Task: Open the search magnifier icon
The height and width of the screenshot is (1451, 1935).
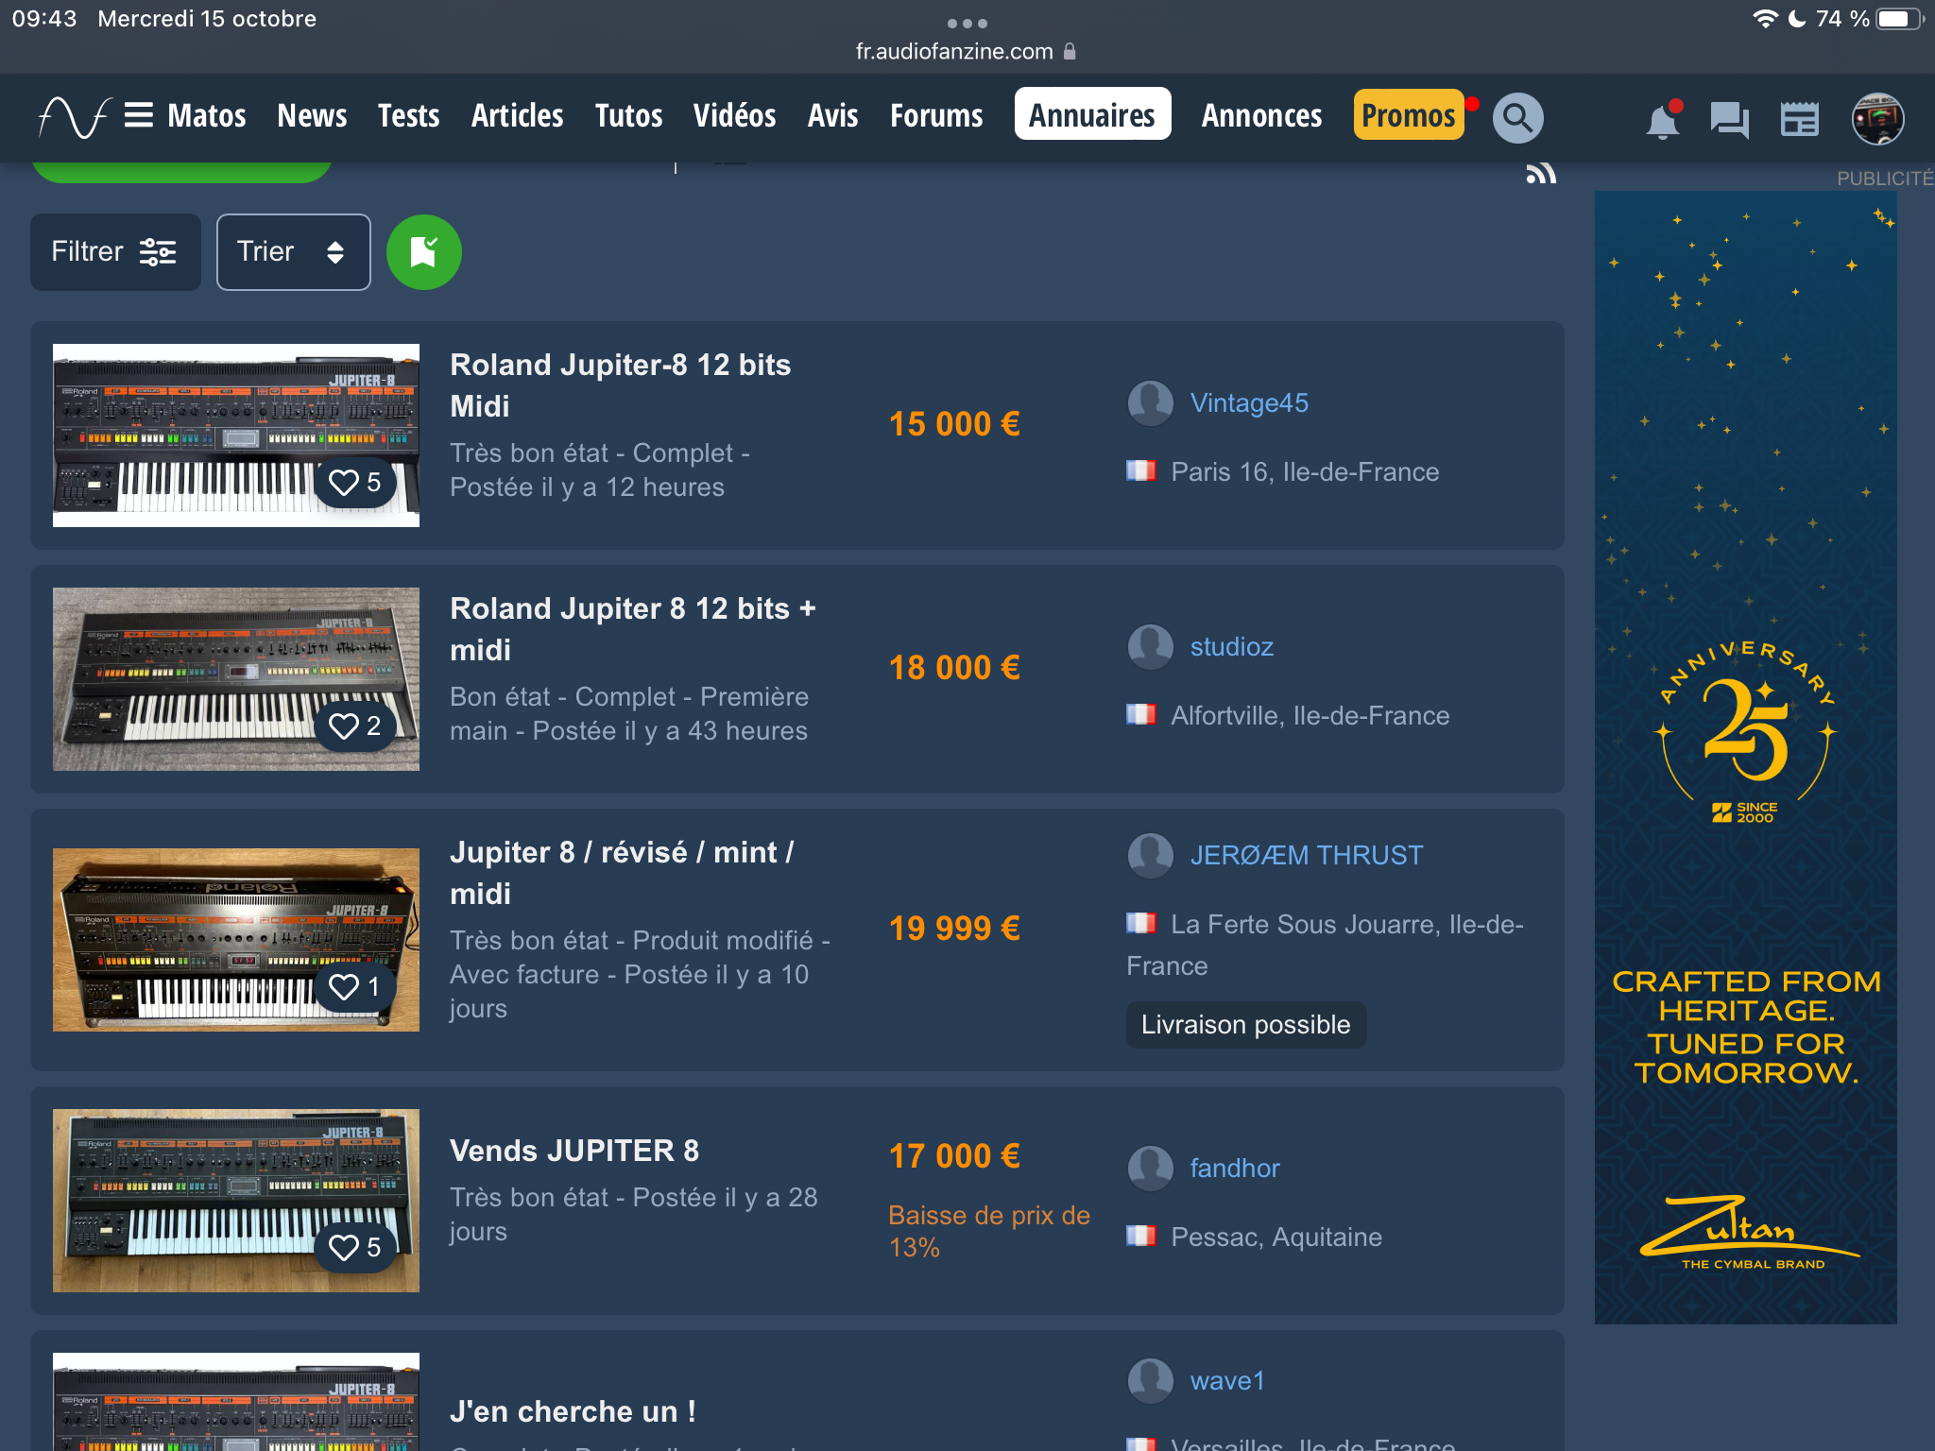Action: click(x=1517, y=118)
